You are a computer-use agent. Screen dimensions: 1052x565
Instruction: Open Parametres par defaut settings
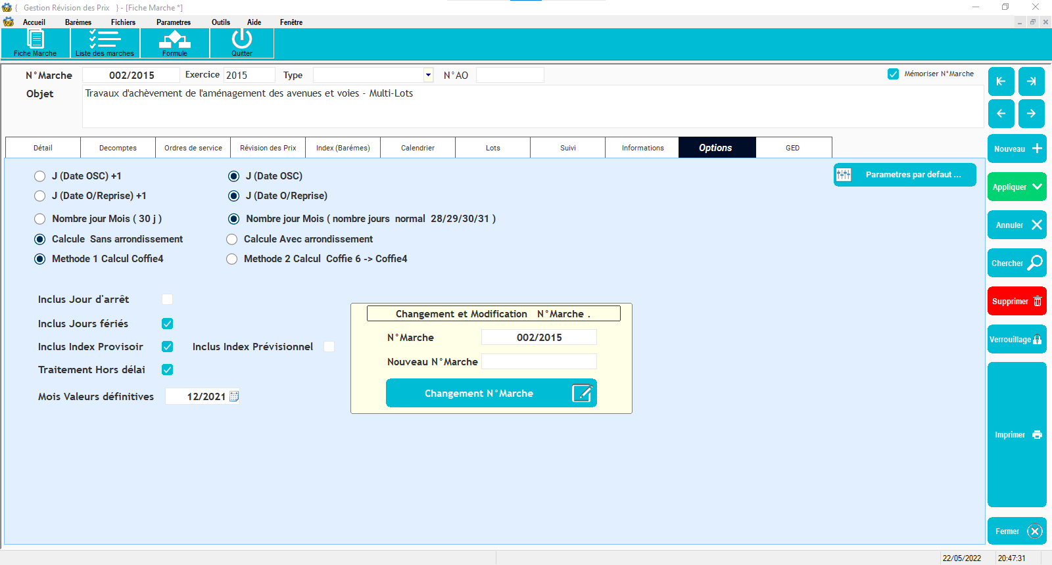point(905,175)
